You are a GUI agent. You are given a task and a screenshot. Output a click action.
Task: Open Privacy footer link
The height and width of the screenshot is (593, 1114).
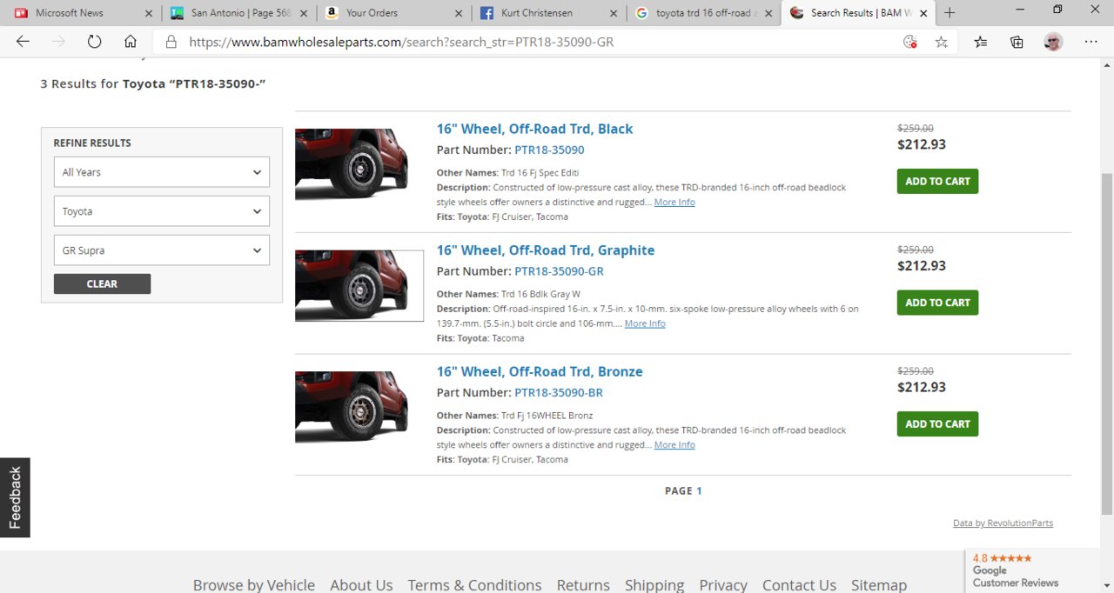point(723,585)
